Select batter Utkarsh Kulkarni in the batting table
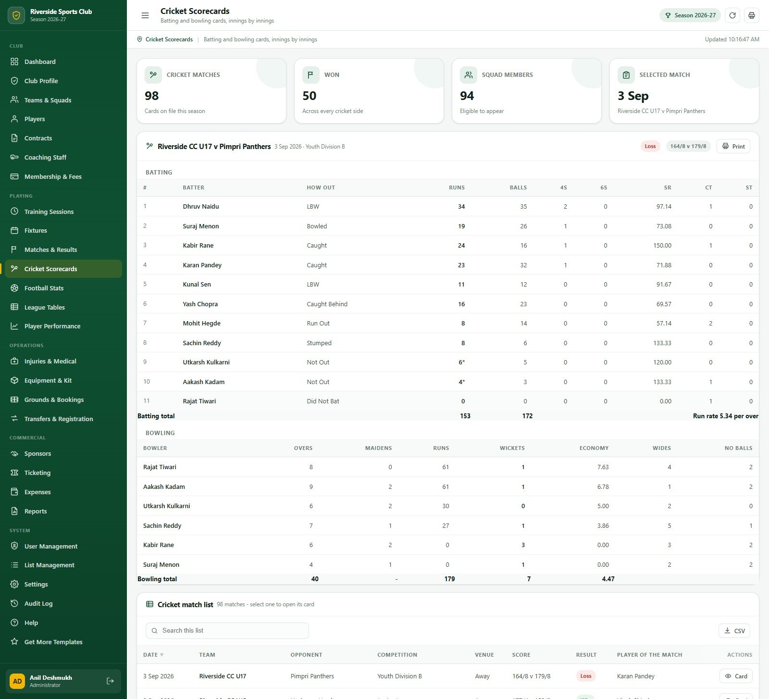769x699 pixels. pyautogui.click(x=206, y=362)
